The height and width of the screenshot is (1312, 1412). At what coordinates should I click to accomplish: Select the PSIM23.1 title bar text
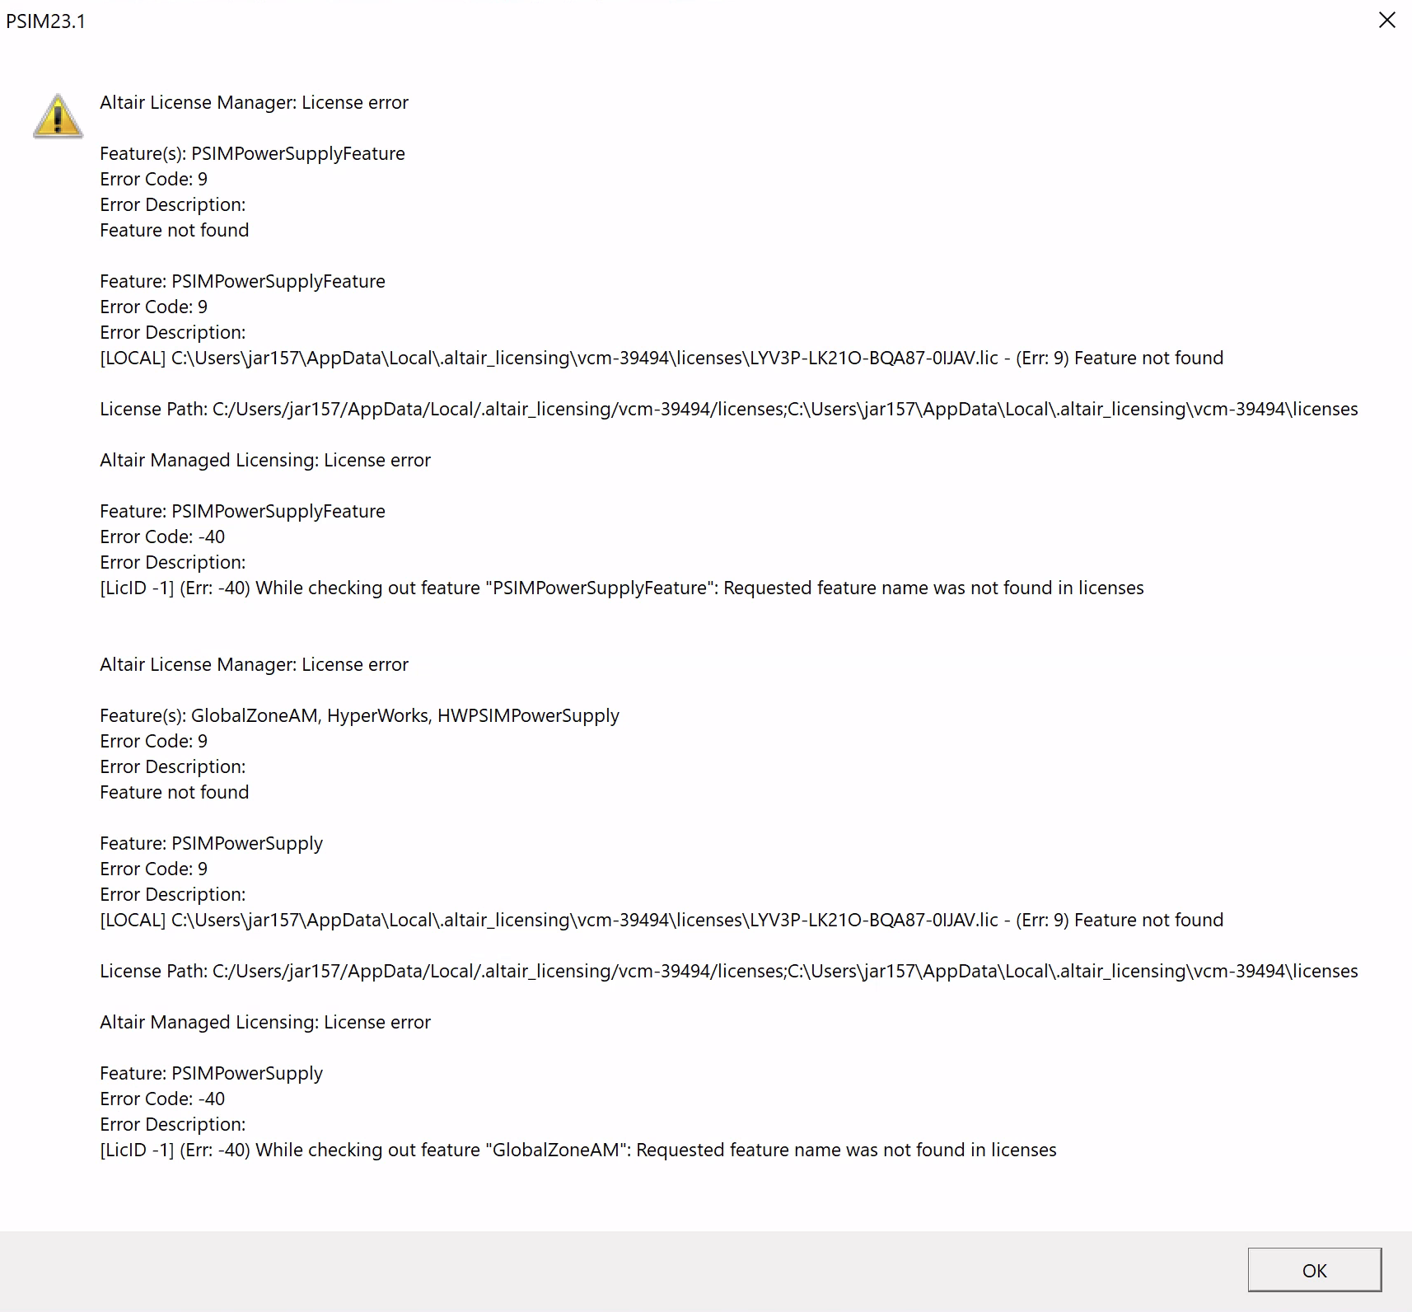(x=46, y=21)
